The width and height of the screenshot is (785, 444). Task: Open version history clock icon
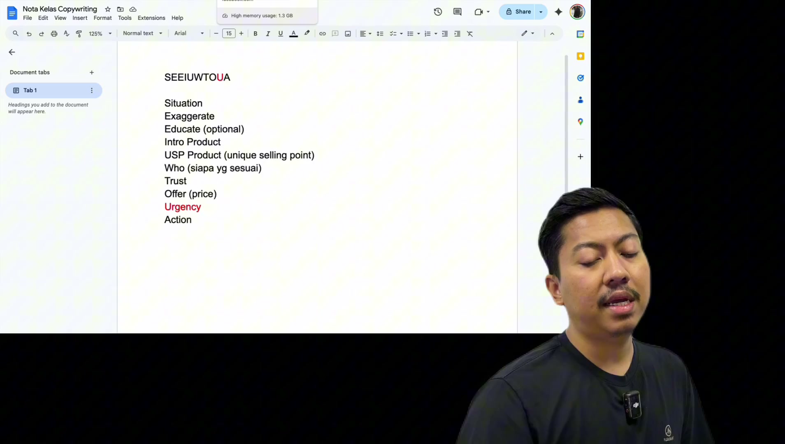click(438, 12)
